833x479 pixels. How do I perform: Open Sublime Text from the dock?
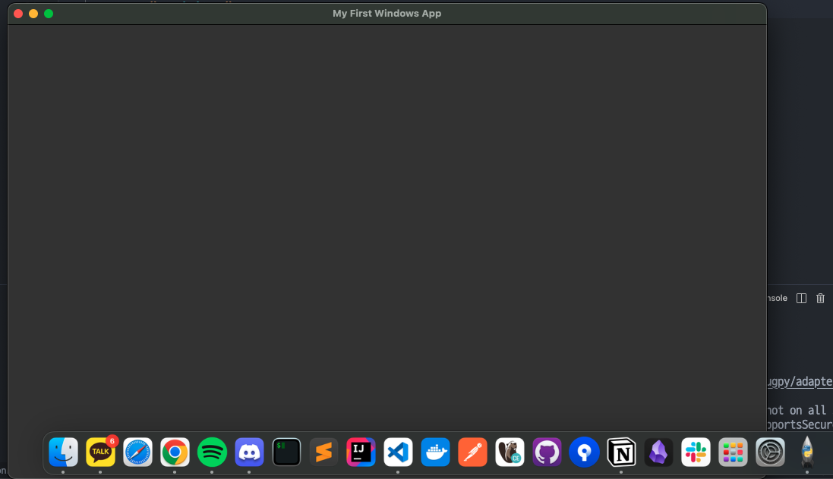(323, 452)
